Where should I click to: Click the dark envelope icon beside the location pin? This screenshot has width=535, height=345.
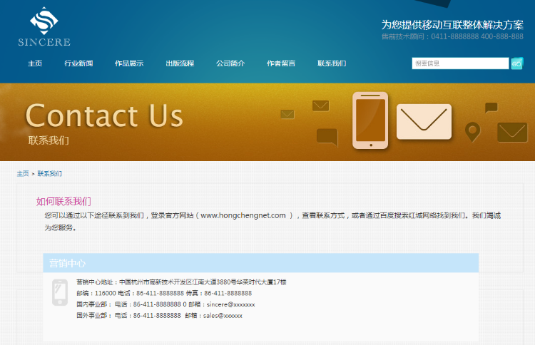(512, 133)
